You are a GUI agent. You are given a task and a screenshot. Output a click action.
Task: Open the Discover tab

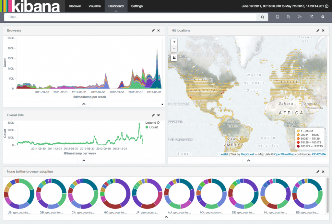[75, 6]
